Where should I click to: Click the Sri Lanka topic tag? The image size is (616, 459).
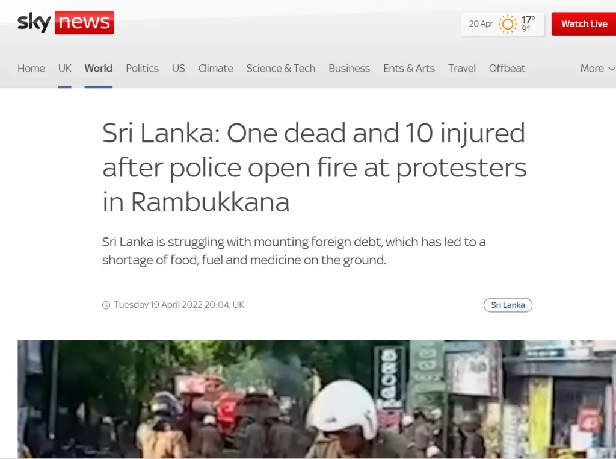(508, 305)
